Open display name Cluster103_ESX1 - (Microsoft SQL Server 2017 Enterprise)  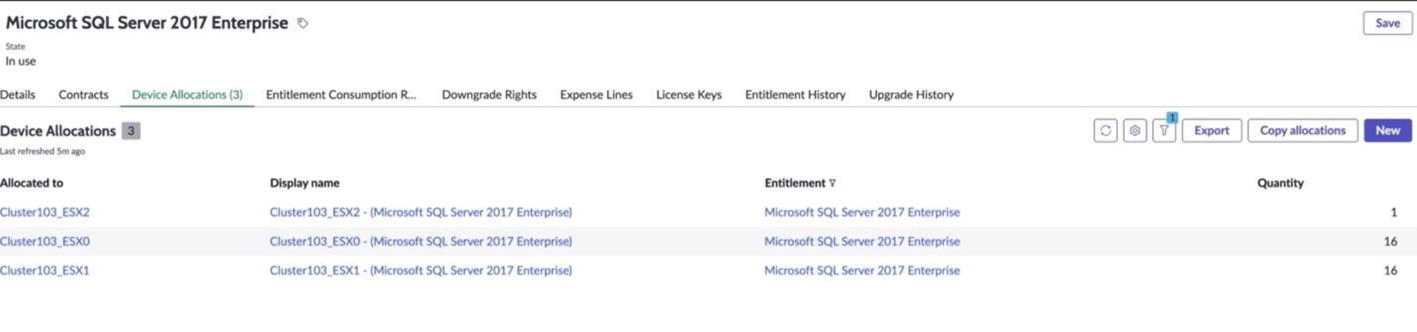(x=421, y=270)
